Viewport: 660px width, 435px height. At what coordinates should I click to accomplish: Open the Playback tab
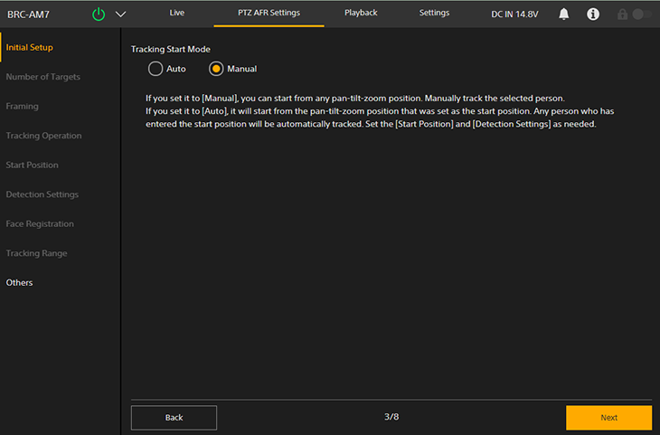(361, 13)
